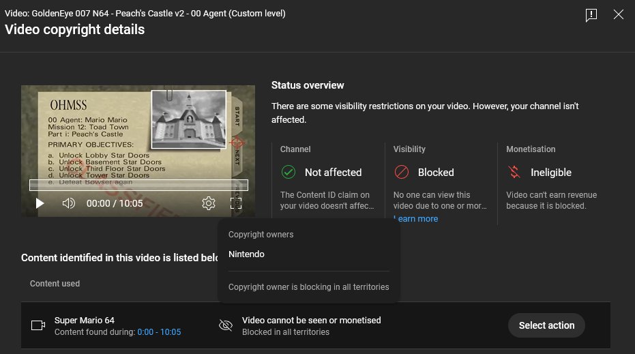
Task: Open the send feedback icon
Action: coord(591,15)
